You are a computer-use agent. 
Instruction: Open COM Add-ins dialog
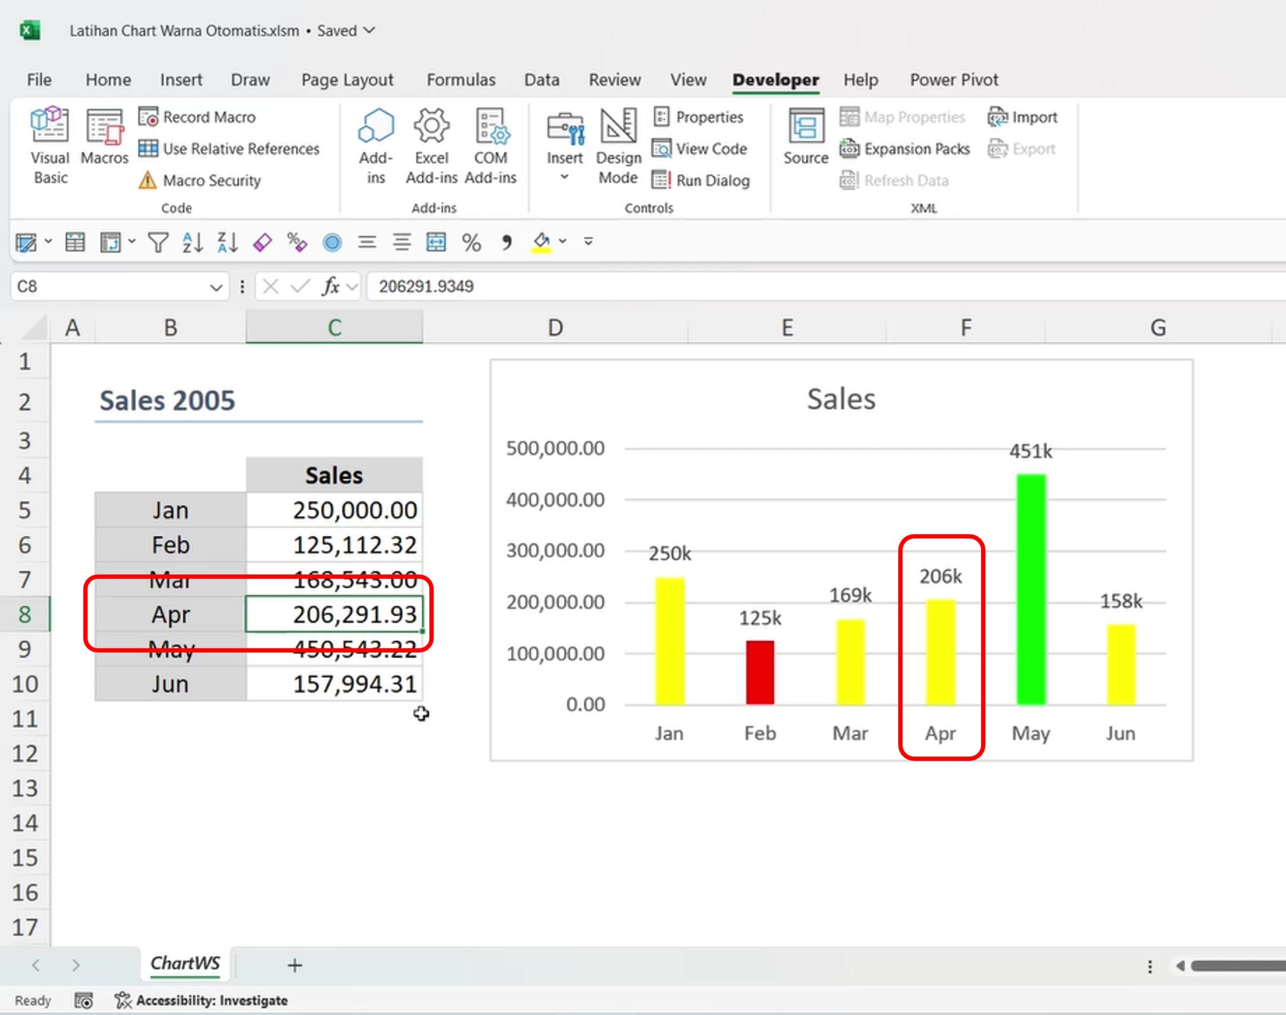tap(490, 145)
